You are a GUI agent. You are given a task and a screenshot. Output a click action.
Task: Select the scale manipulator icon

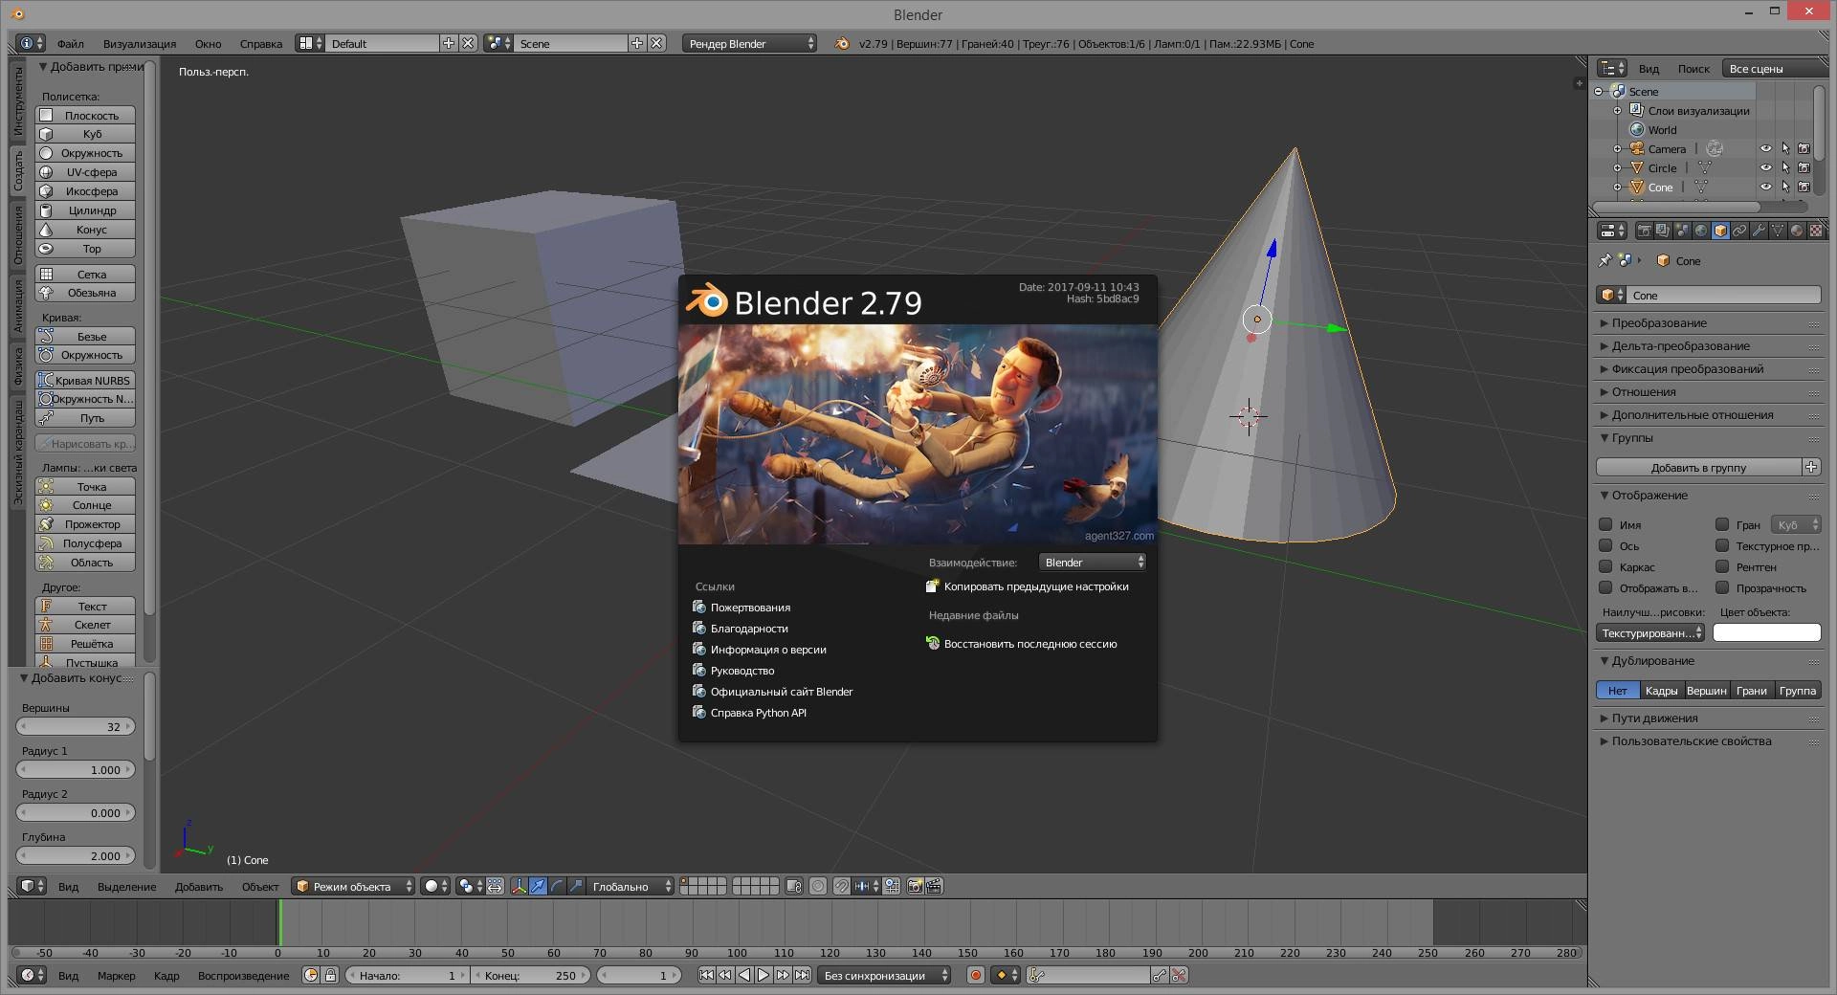pyautogui.click(x=576, y=886)
